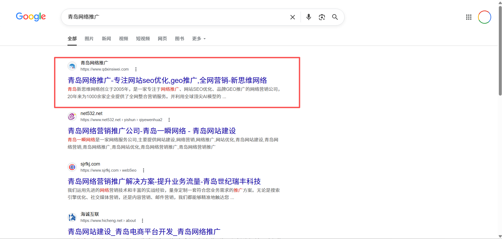
Task: Select the 全部 tab
Action: (x=72, y=39)
